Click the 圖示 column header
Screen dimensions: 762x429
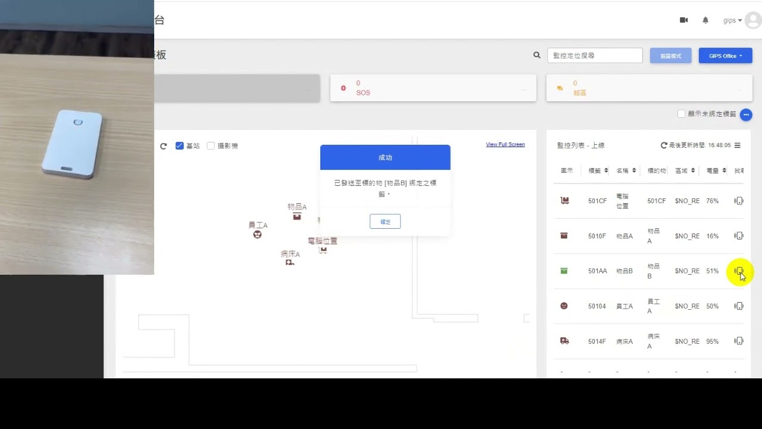[x=567, y=170]
